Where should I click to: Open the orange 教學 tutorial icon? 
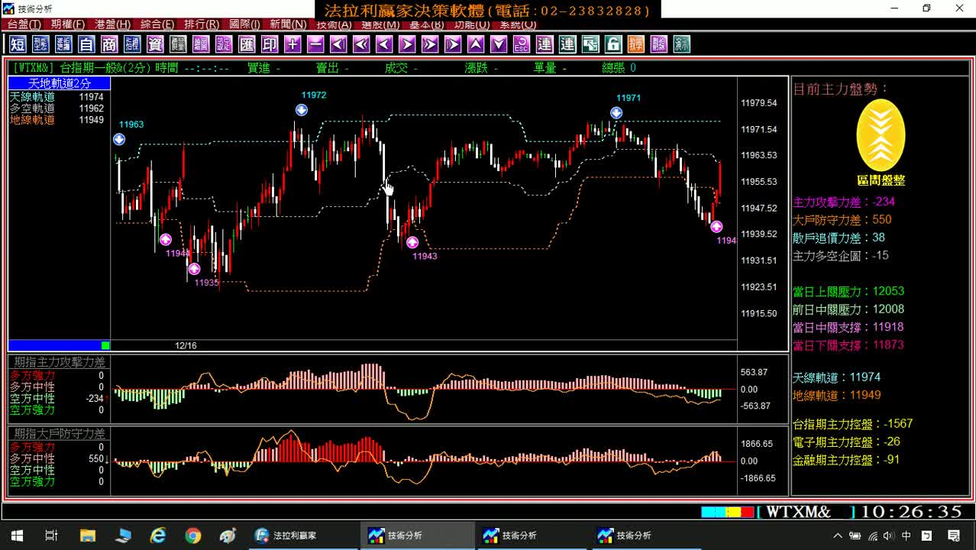pos(636,44)
